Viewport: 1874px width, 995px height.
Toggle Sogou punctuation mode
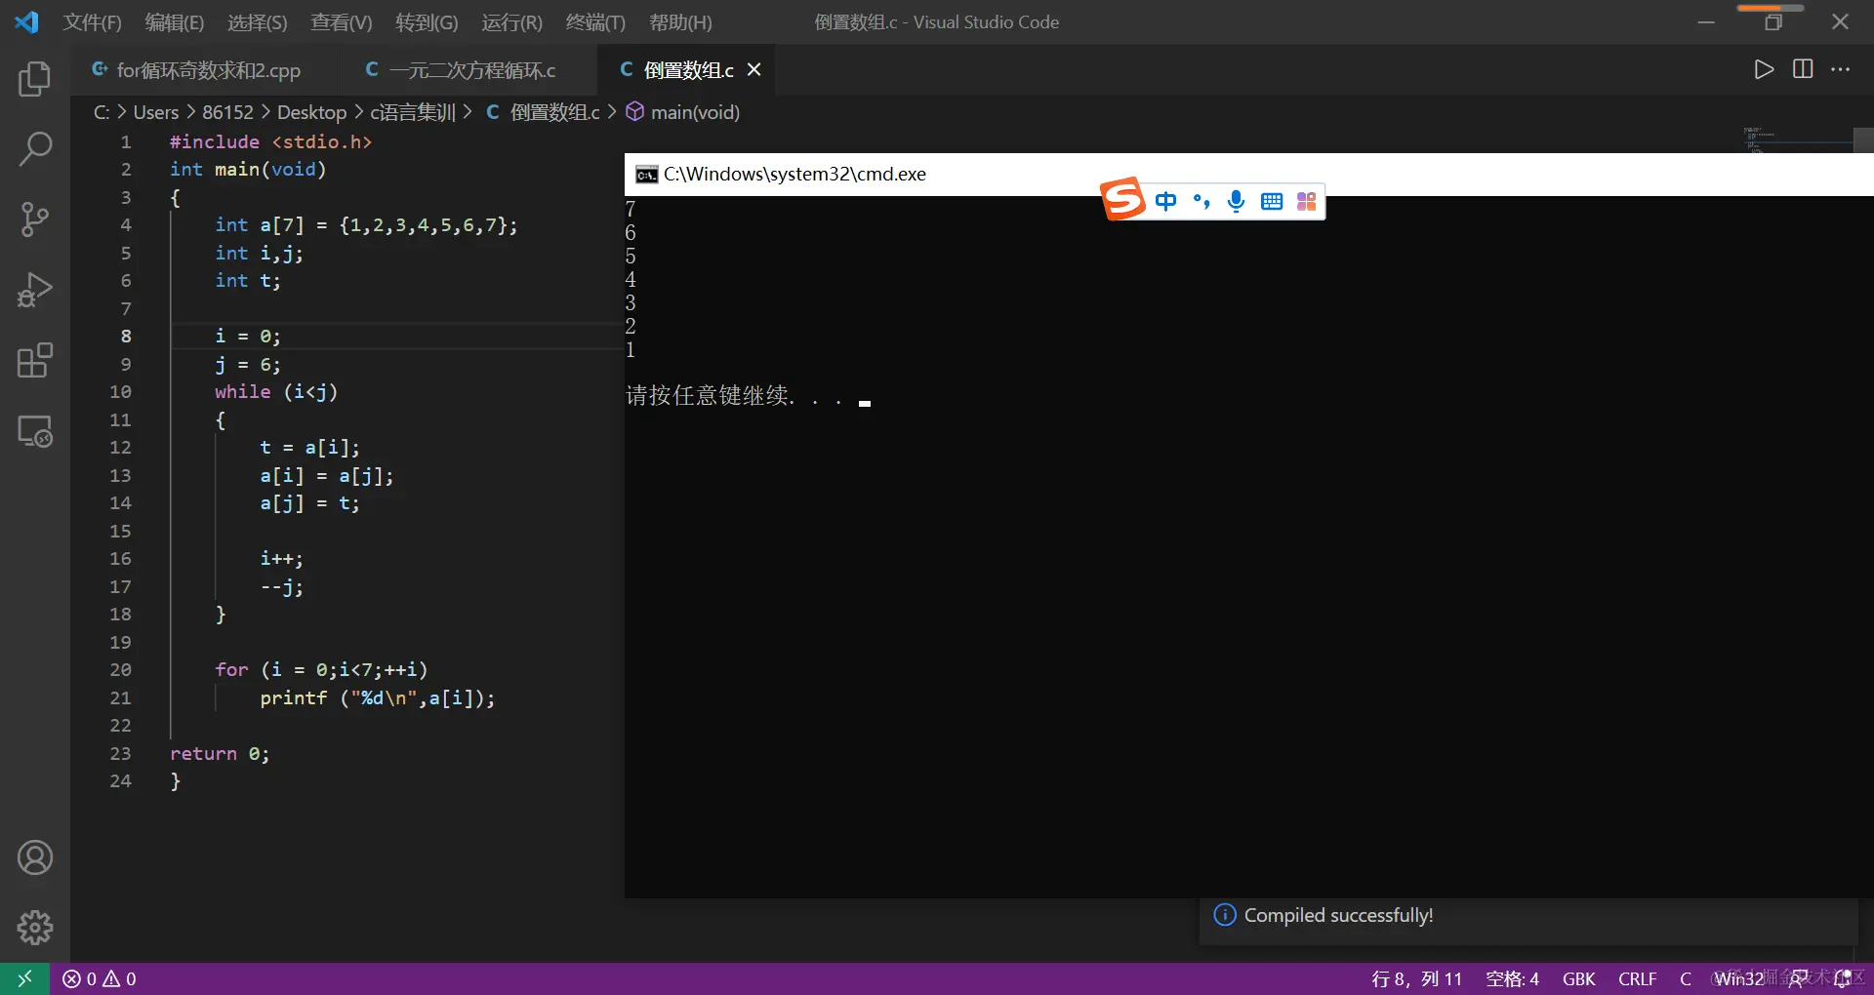[x=1202, y=201]
